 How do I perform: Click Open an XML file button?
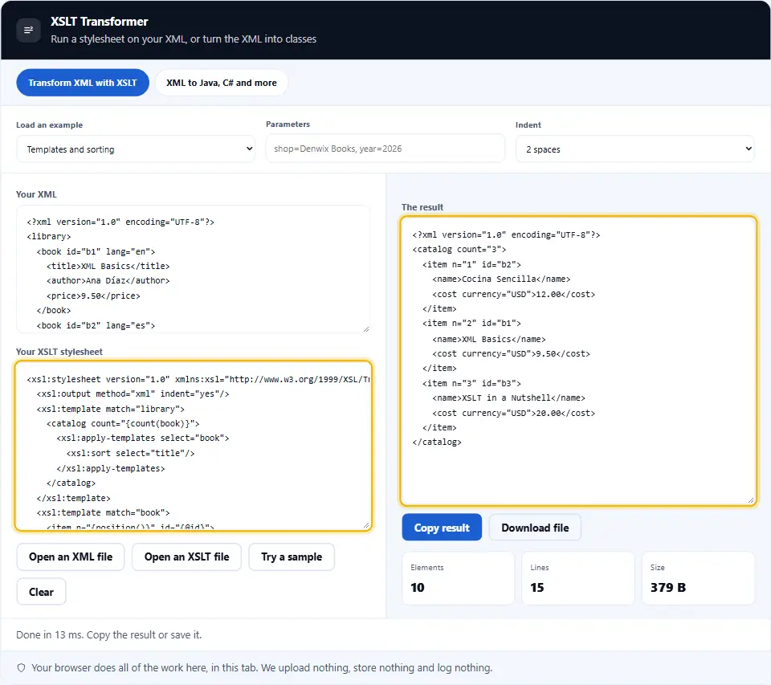(71, 557)
